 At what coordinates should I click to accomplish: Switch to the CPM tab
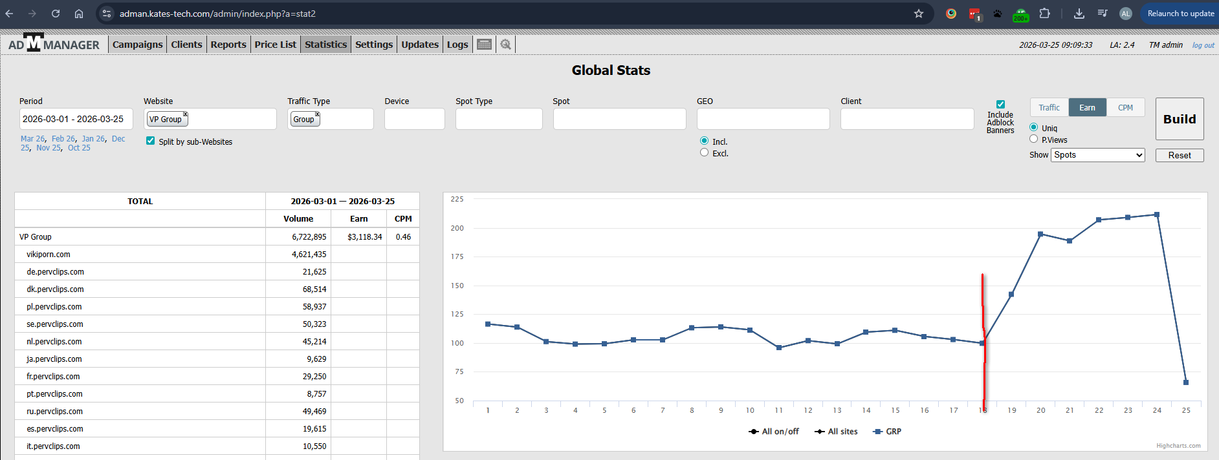[x=1125, y=108]
